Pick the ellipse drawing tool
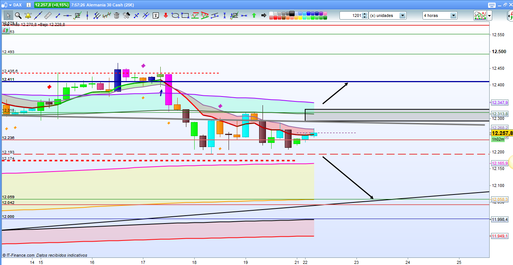513x265 pixels. (x=175, y=15)
